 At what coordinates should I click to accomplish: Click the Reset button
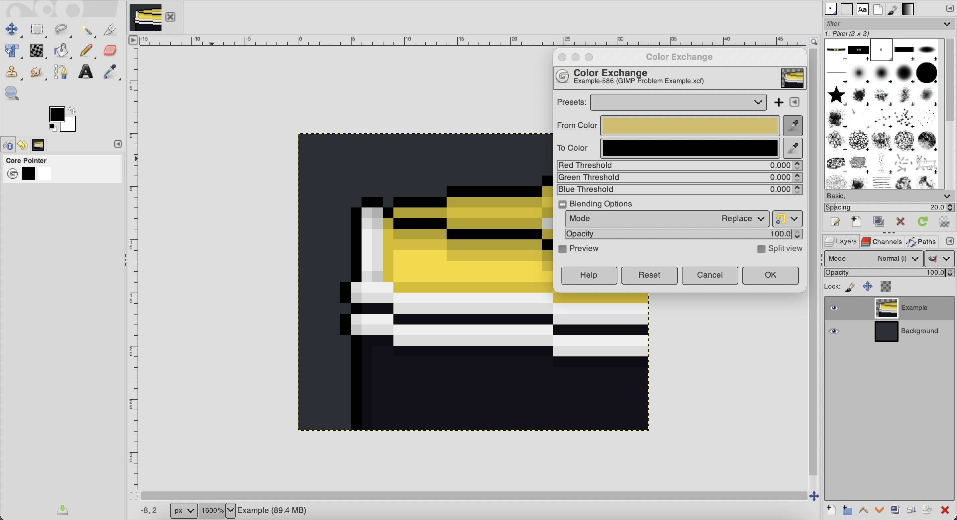[x=649, y=275]
